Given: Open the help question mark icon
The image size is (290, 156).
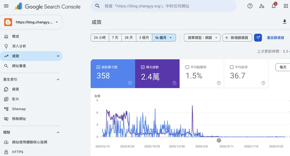Looking at the screenshot, I should (x=250, y=6).
